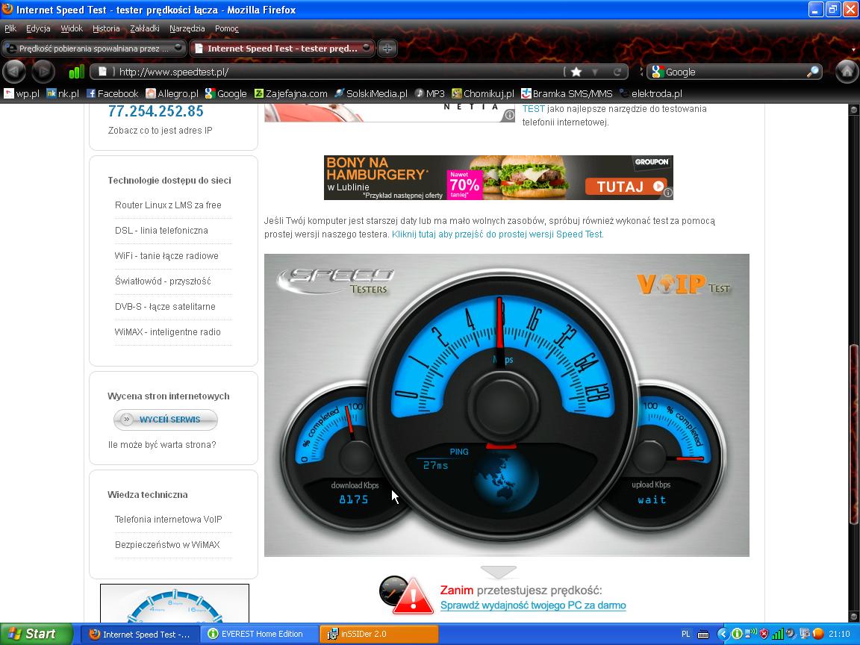Viewport: 860px width, 645px height.
Task: Close the 'Prędkość pobierania' tab via its close icon
Action: point(178,48)
